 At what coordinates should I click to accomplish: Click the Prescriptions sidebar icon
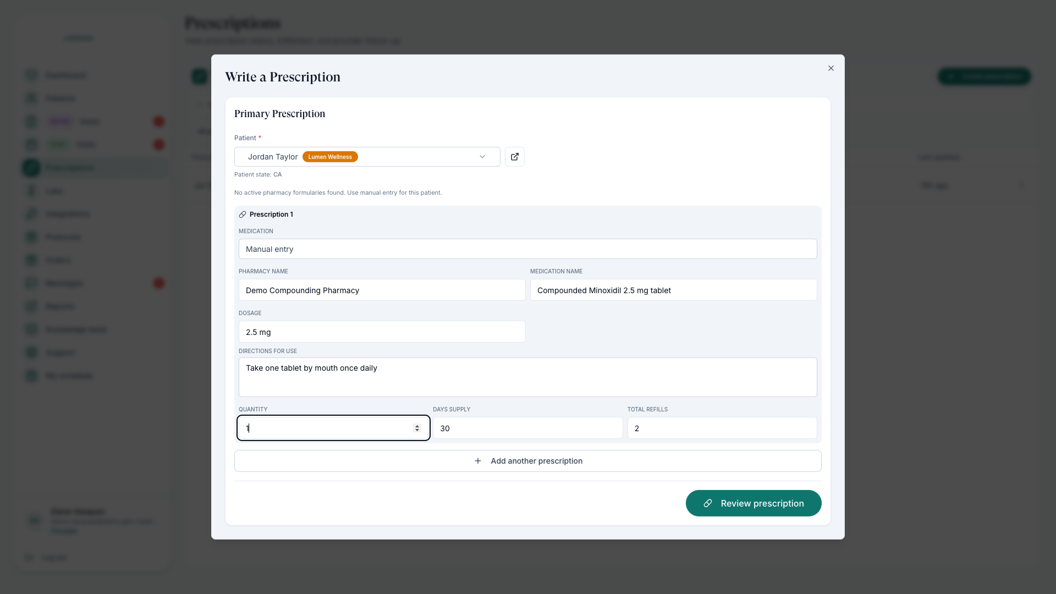point(31,168)
